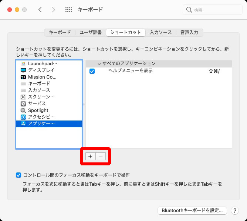Minimize window with yellow button

coord(17,10)
